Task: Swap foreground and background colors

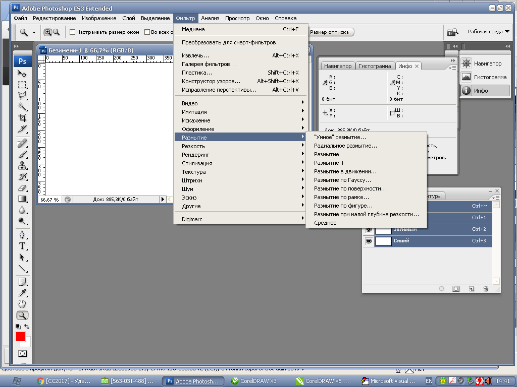Action: [27, 327]
